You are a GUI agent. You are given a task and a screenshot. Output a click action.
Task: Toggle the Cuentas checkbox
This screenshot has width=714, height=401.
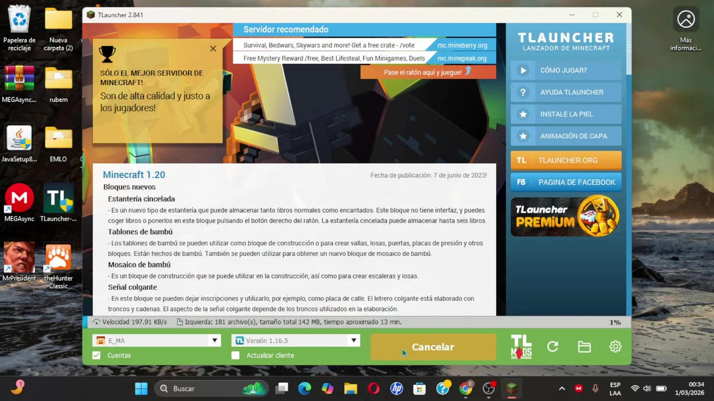click(x=97, y=355)
